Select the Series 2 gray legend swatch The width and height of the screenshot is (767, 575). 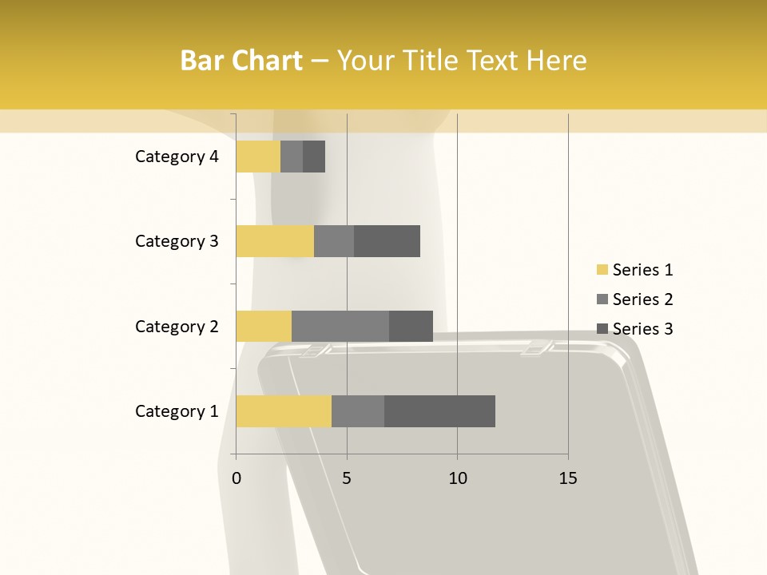[x=602, y=299]
